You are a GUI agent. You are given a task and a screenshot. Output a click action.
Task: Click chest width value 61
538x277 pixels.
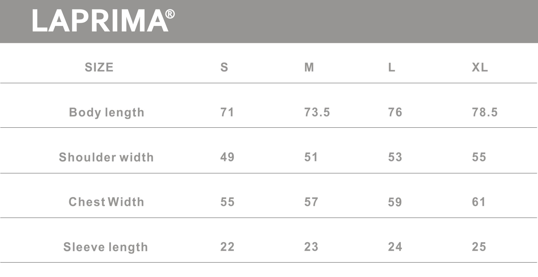tap(479, 202)
